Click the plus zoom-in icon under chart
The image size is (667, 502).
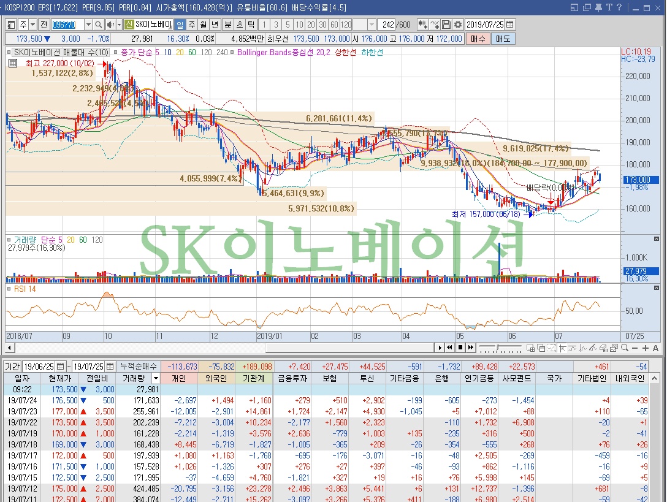646,348
